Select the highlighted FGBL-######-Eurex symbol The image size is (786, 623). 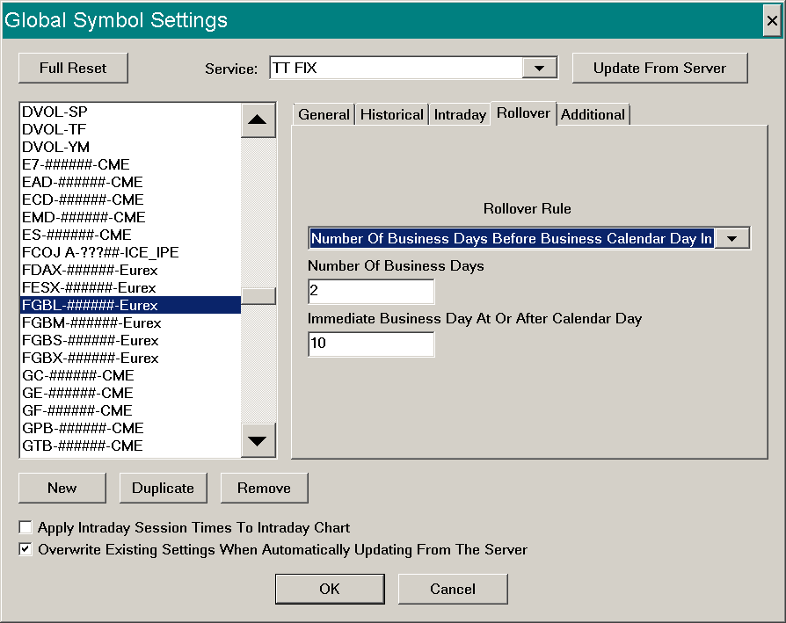click(130, 305)
